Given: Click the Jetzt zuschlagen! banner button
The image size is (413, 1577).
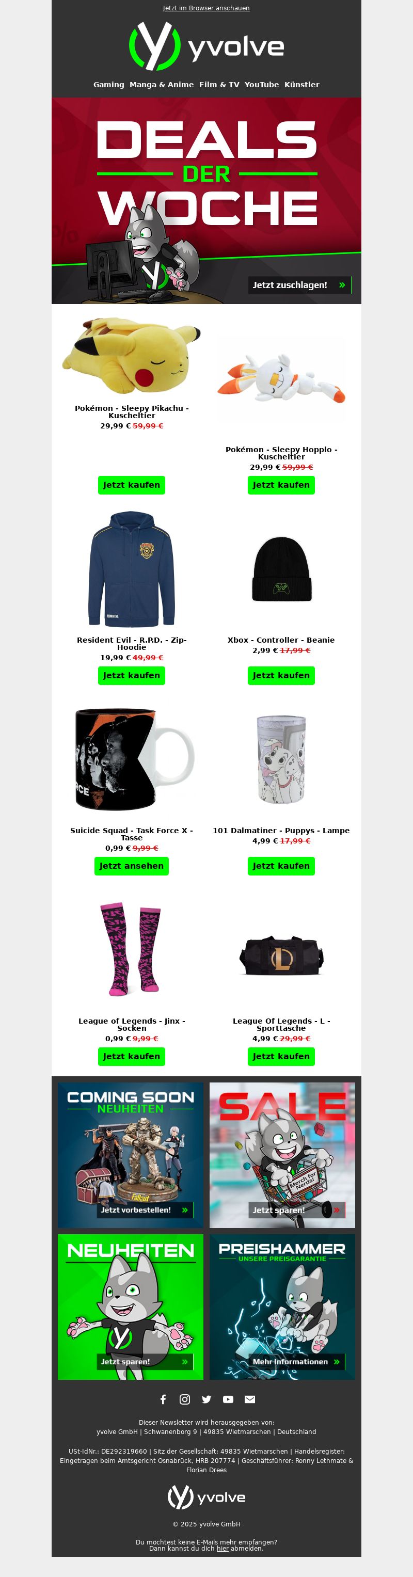Looking at the screenshot, I should point(299,284).
